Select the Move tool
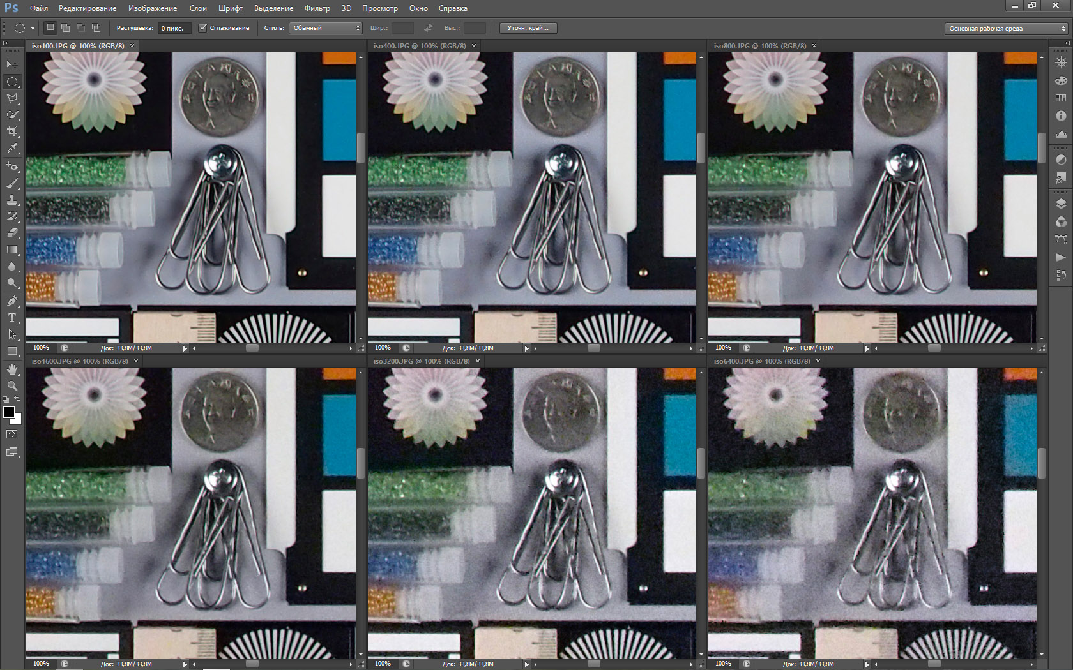This screenshot has height=670, width=1073. click(12, 65)
